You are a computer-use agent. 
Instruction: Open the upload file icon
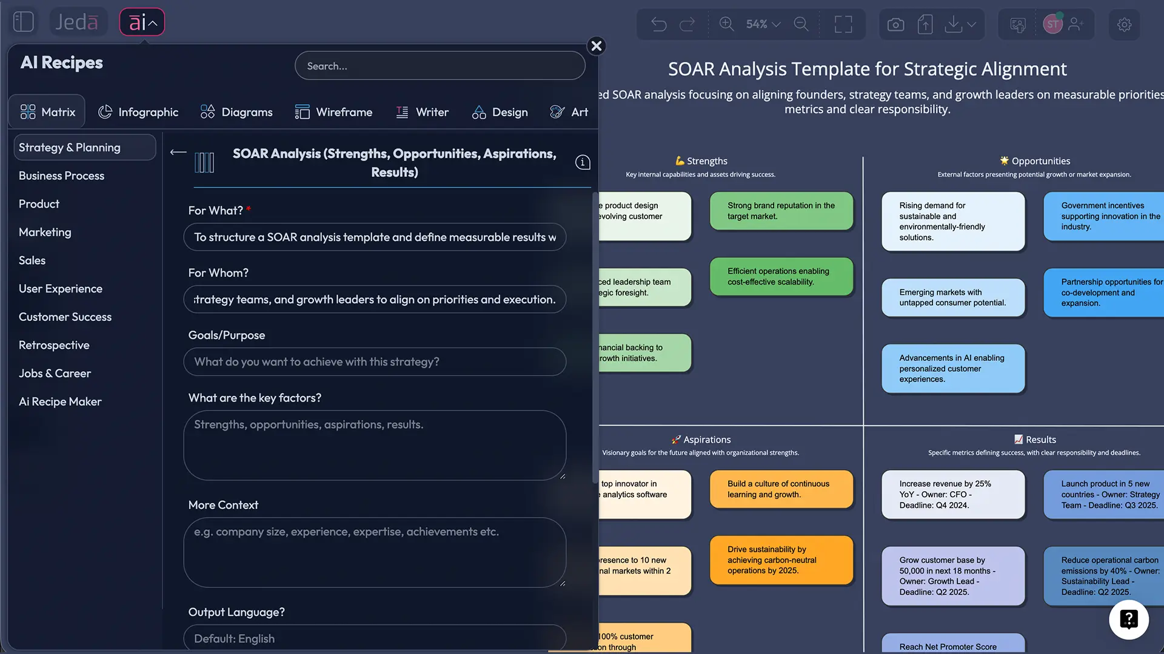pos(925,24)
